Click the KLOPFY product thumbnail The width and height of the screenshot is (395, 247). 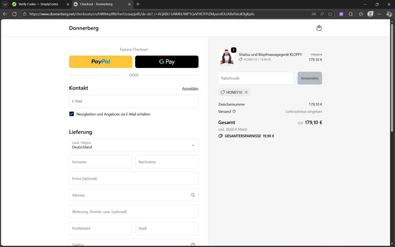coord(226,57)
